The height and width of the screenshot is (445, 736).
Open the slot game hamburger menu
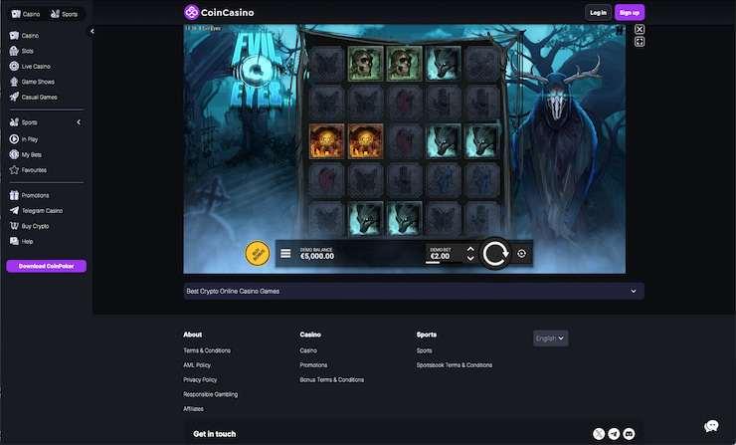point(285,254)
